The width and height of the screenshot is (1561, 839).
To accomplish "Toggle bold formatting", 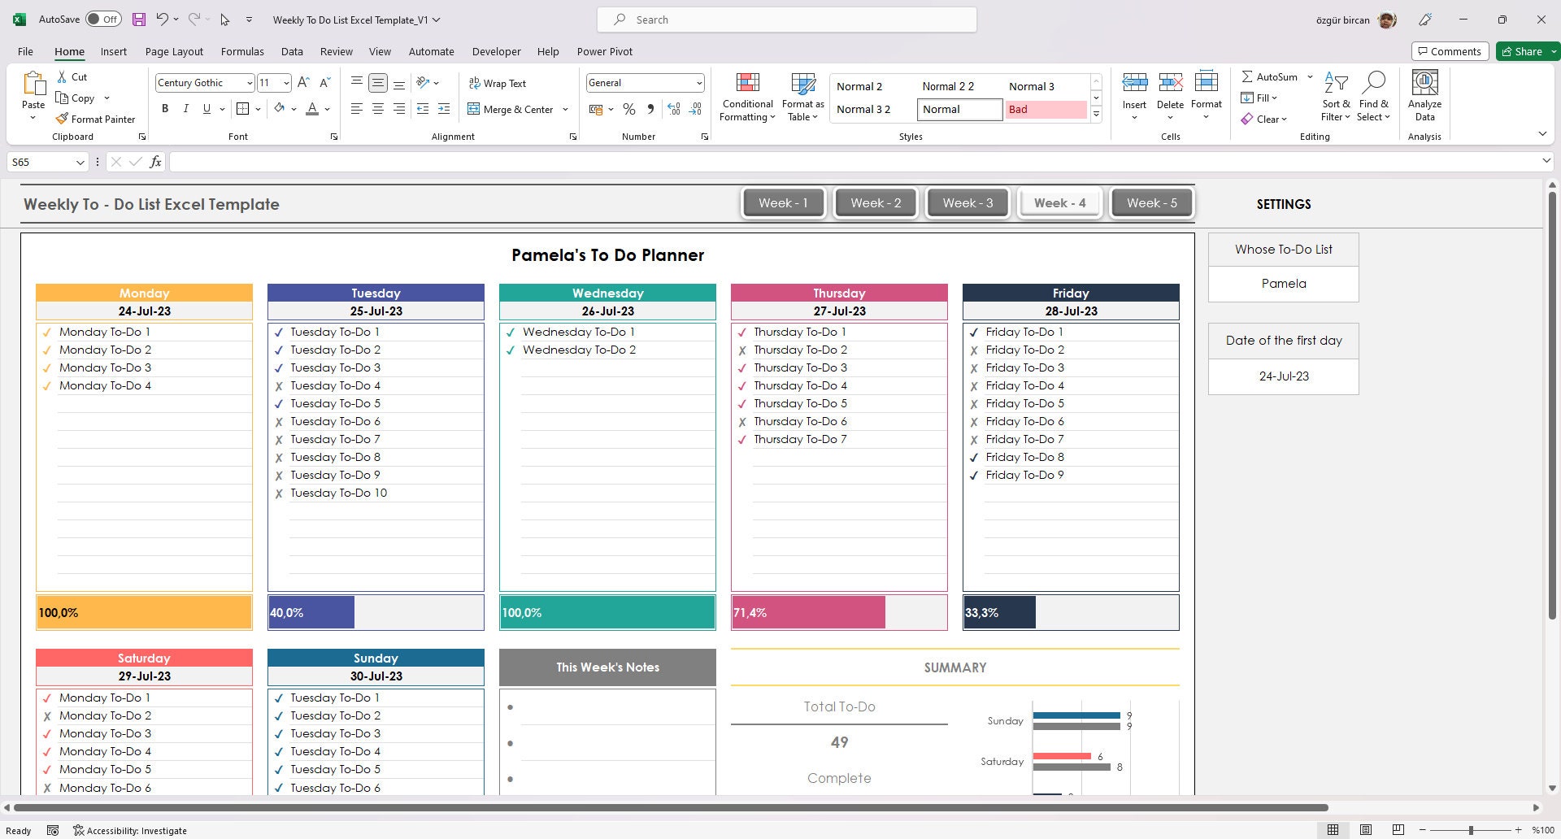I will tap(165, 108).
